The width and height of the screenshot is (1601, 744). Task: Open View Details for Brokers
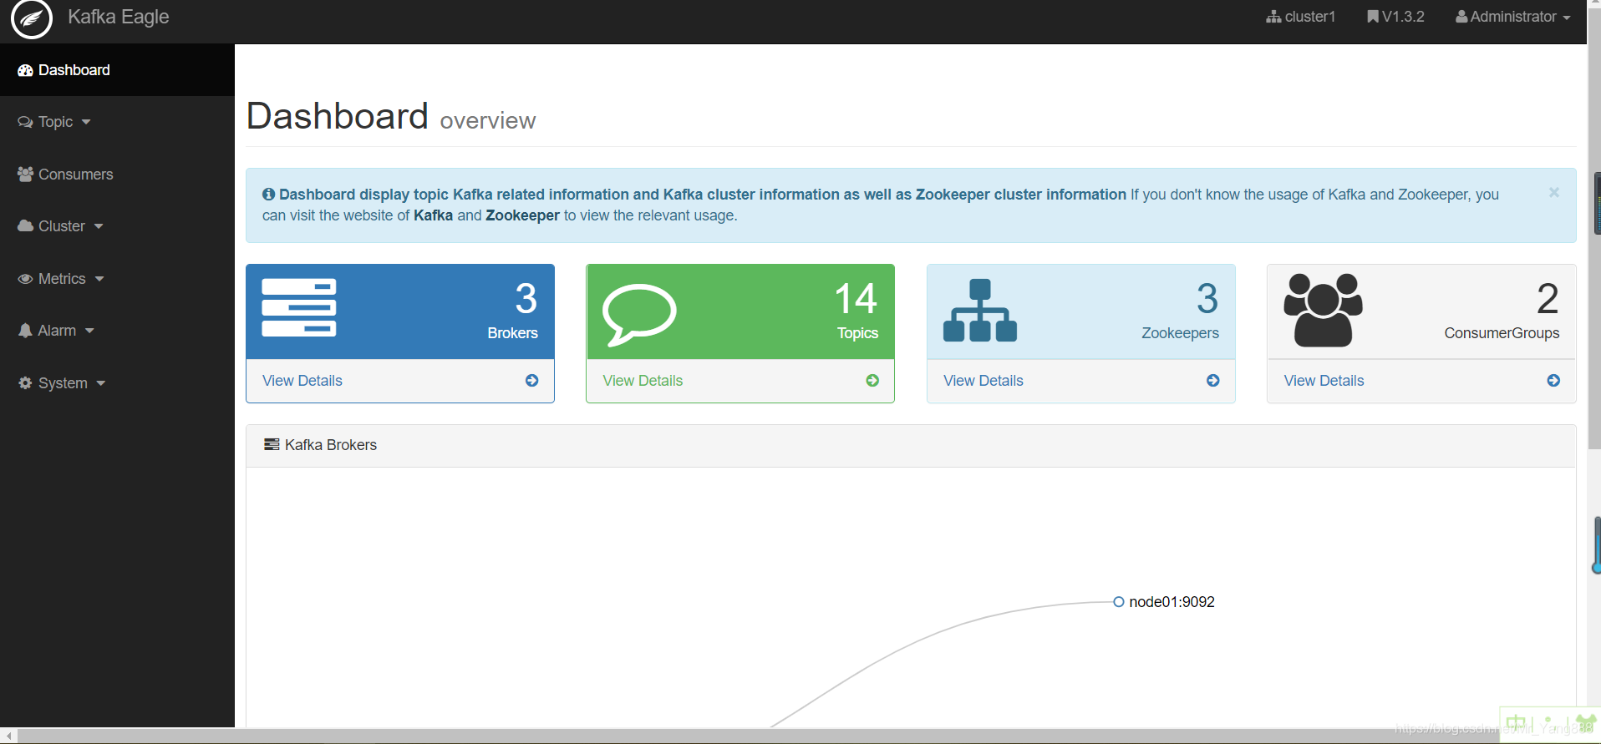point(302,381)
